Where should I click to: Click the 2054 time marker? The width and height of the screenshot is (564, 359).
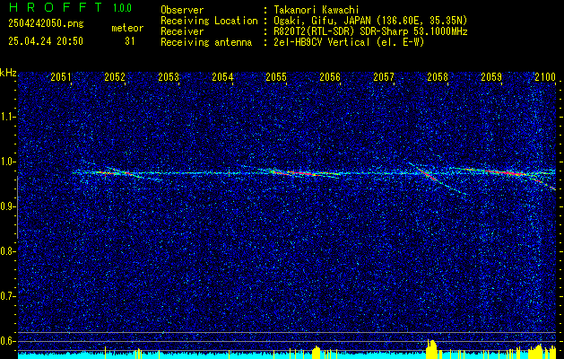pyautogui.click(x=222, y=76)
